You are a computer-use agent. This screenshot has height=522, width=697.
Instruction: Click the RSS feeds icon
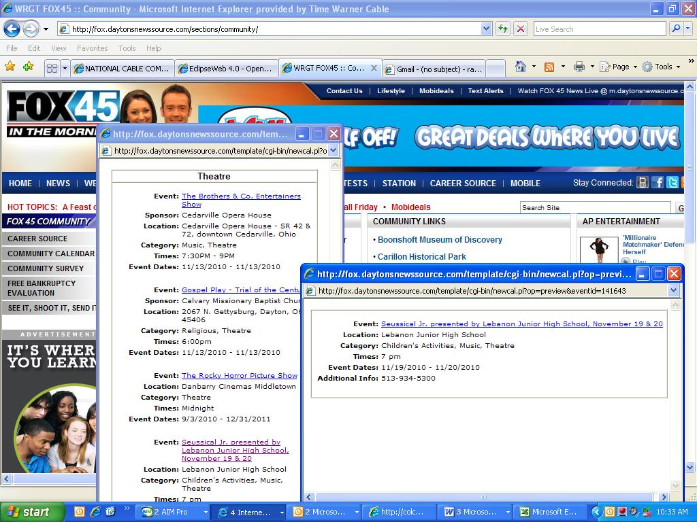tap(549, 67)
